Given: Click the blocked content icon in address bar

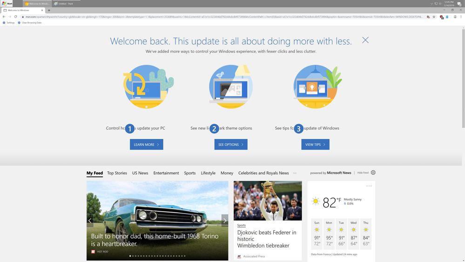Looking at the screenshot, I should click(428, 17).
